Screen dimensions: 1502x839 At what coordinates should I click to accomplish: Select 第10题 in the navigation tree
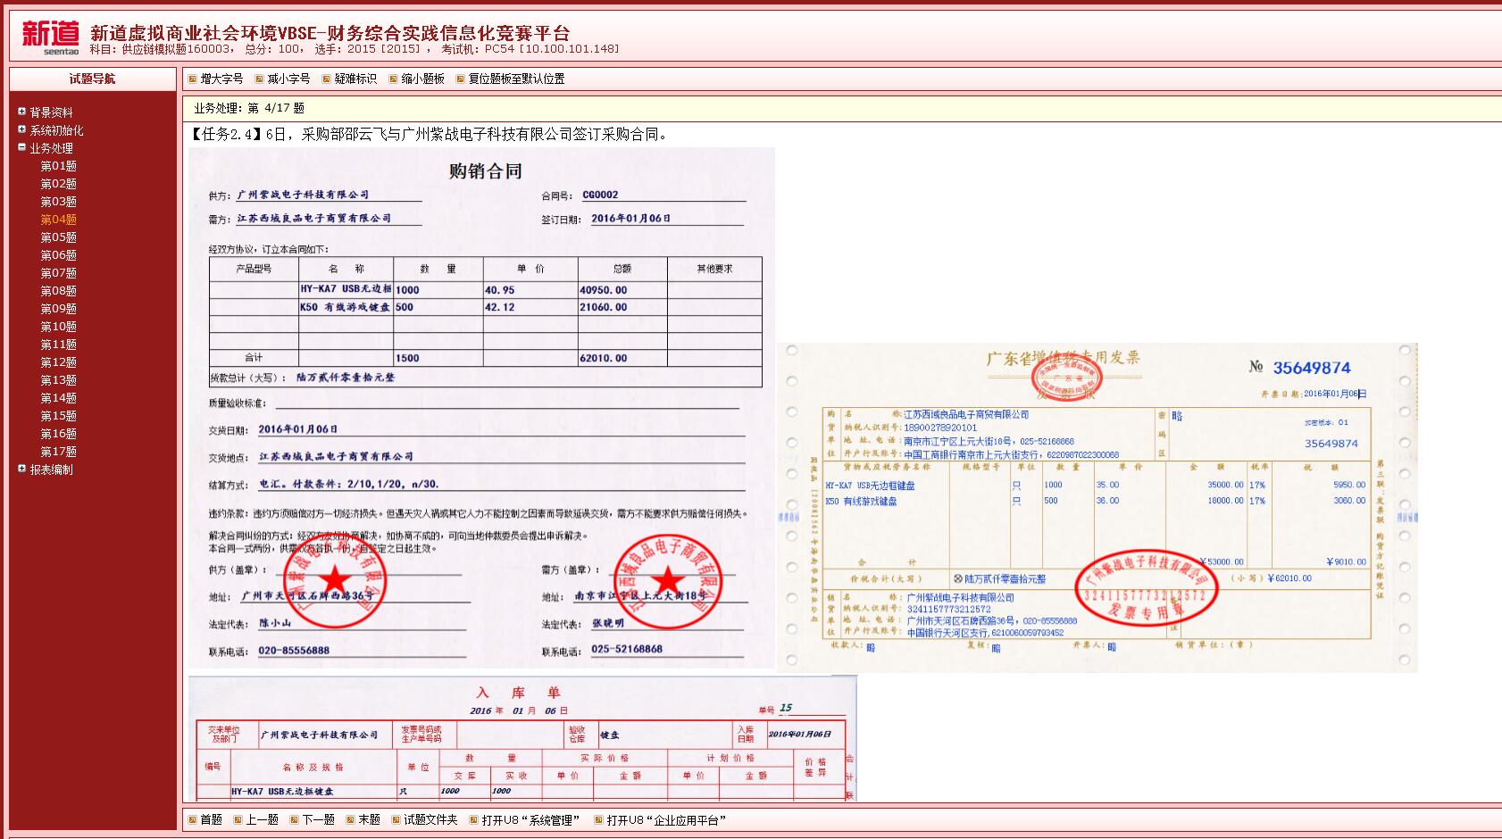(58, 327)
